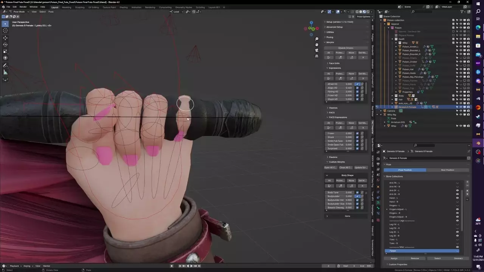Image resolution: width=484 pixels, height=272 pixels.
Task: Expand the Visemes section
Action: click(x=333, y=108)
